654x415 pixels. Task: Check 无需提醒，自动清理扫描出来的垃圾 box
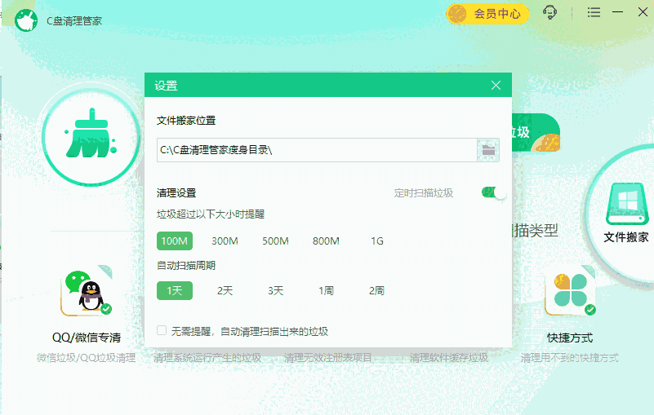coord(162,331)
